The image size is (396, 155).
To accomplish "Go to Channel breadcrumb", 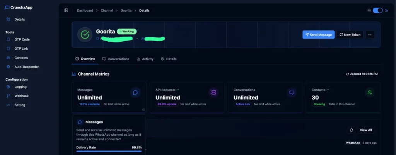I will [107, 10].
